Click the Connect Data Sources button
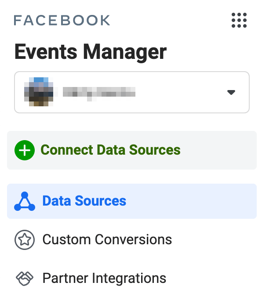 coord(132,150)
